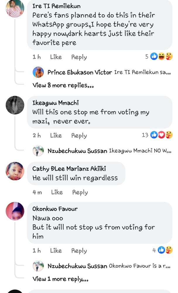This screenshot has width=178, height=293.
Task: Reply to Ikeagwu Mmachi's comment
Action: pos(79,136)
